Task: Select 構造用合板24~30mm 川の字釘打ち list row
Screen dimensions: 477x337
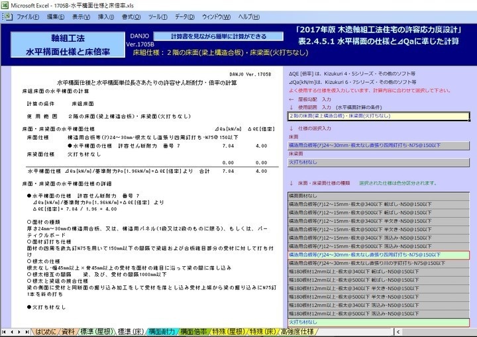Action: click(378, 263)
